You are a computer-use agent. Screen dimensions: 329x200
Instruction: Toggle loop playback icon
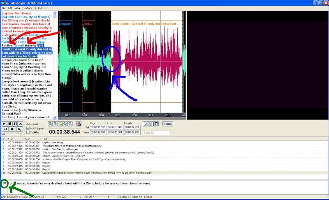pos(20,124)
